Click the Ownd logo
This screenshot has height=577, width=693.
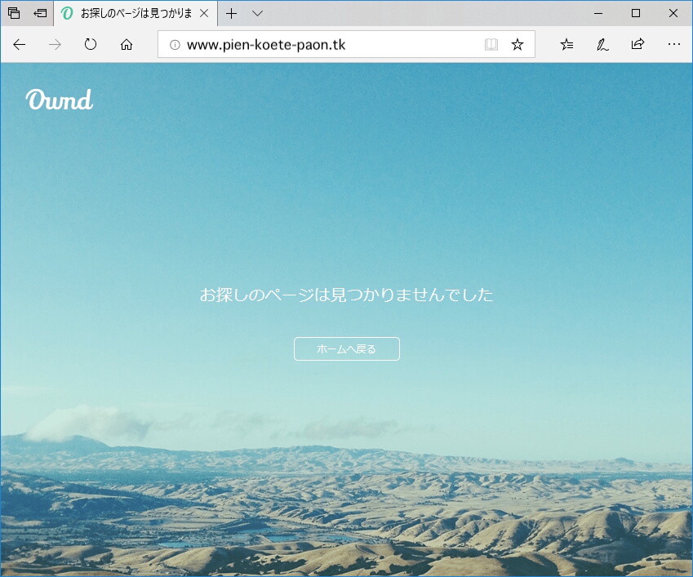tap(60, 100)
